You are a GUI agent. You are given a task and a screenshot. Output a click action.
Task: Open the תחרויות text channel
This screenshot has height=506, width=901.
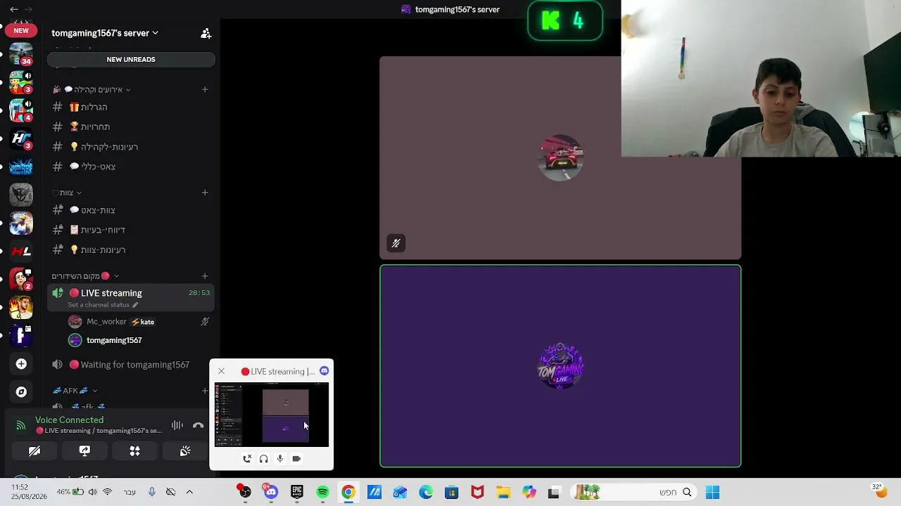click(131, 126)
